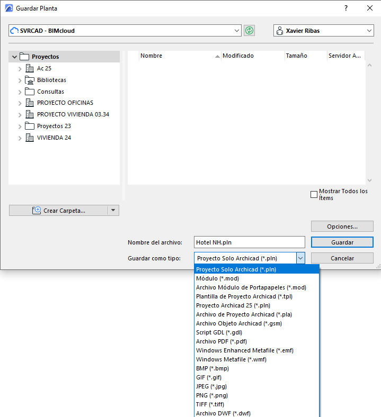Click the Ac 25 project building icon

tap(30, 68)
